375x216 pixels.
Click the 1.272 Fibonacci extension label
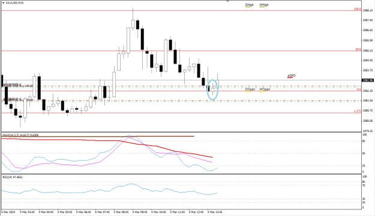[x=358, y=111]
